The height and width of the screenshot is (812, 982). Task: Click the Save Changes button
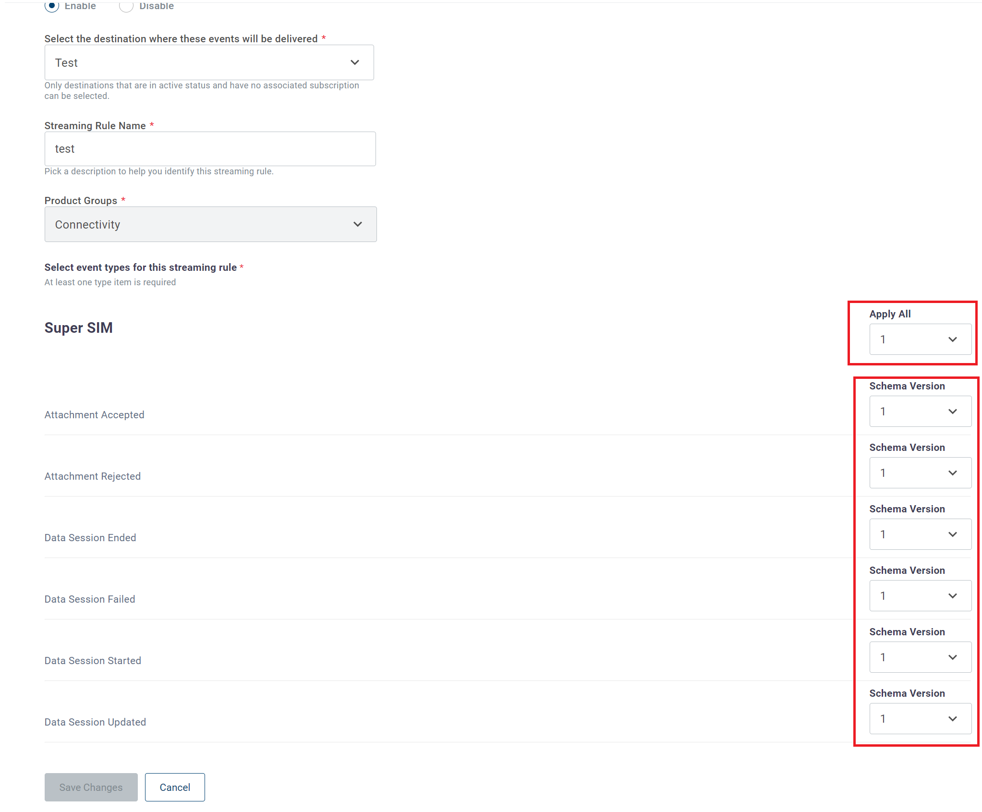[x=91, y=787]
